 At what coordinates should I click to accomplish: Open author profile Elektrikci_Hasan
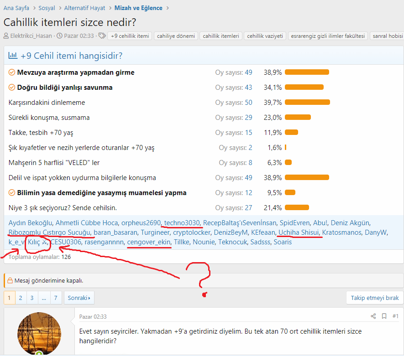31,36
